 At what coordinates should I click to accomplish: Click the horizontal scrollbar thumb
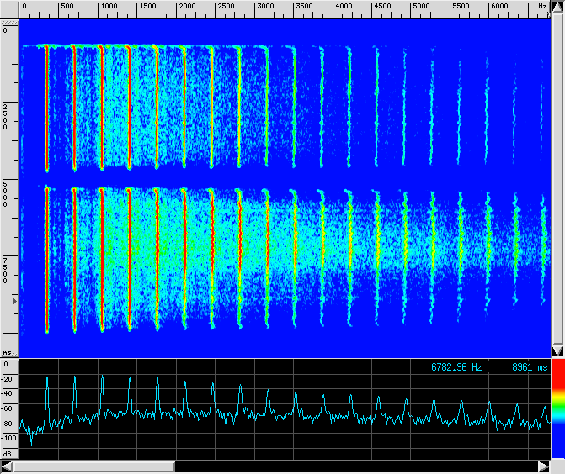[93, 466]
